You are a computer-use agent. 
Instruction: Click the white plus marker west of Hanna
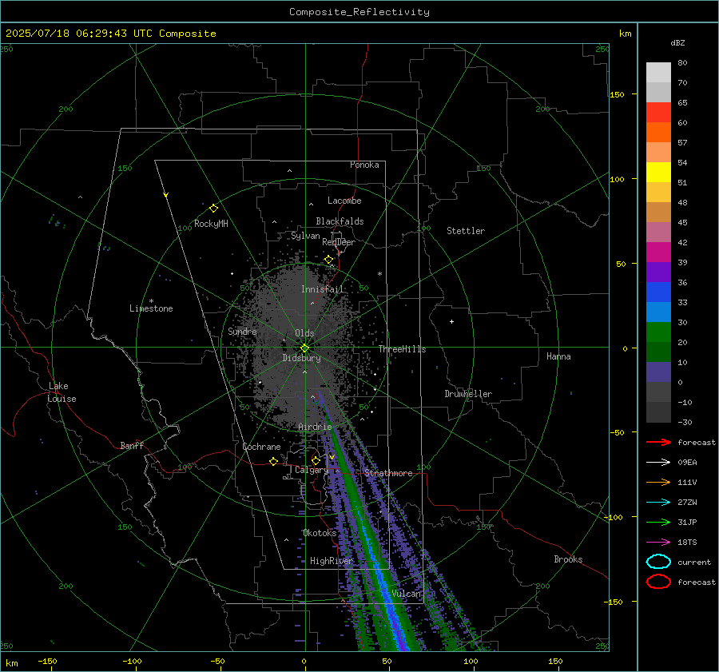(x=451, y=321)
